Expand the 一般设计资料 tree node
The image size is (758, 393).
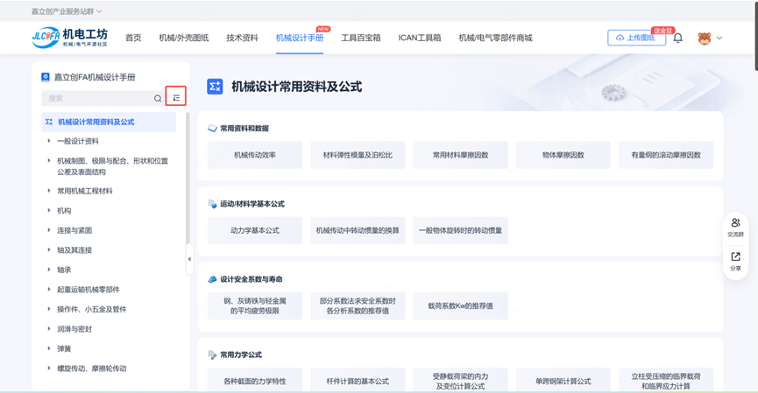pyautogui.click(x=49, y=141)
